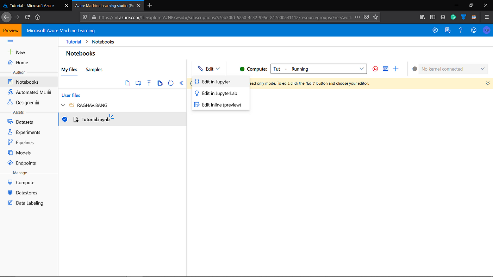
Task: Click the Firefox Library icon
Action: coord(422,17)
